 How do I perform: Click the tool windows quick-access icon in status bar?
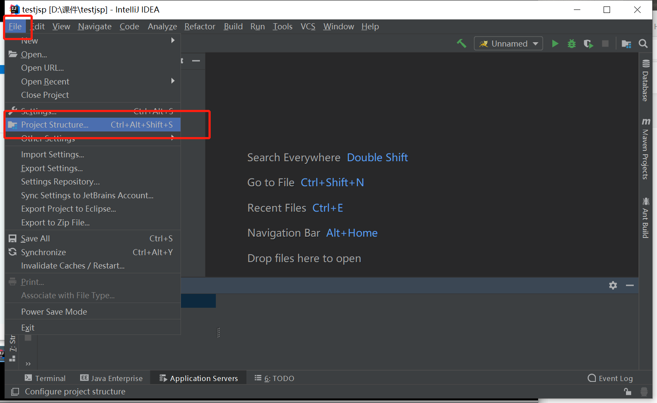pyautogui.click(x=15, y=391)
